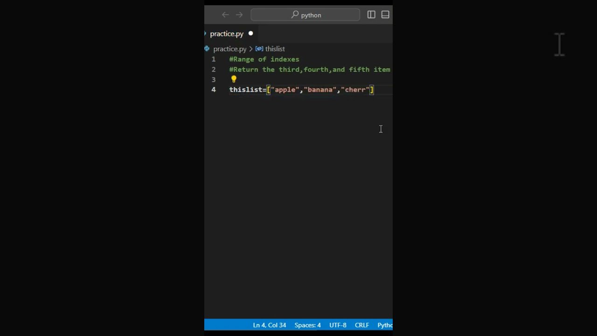
Task: Click the "banana" string in the list
Action: tap(320, 90)
